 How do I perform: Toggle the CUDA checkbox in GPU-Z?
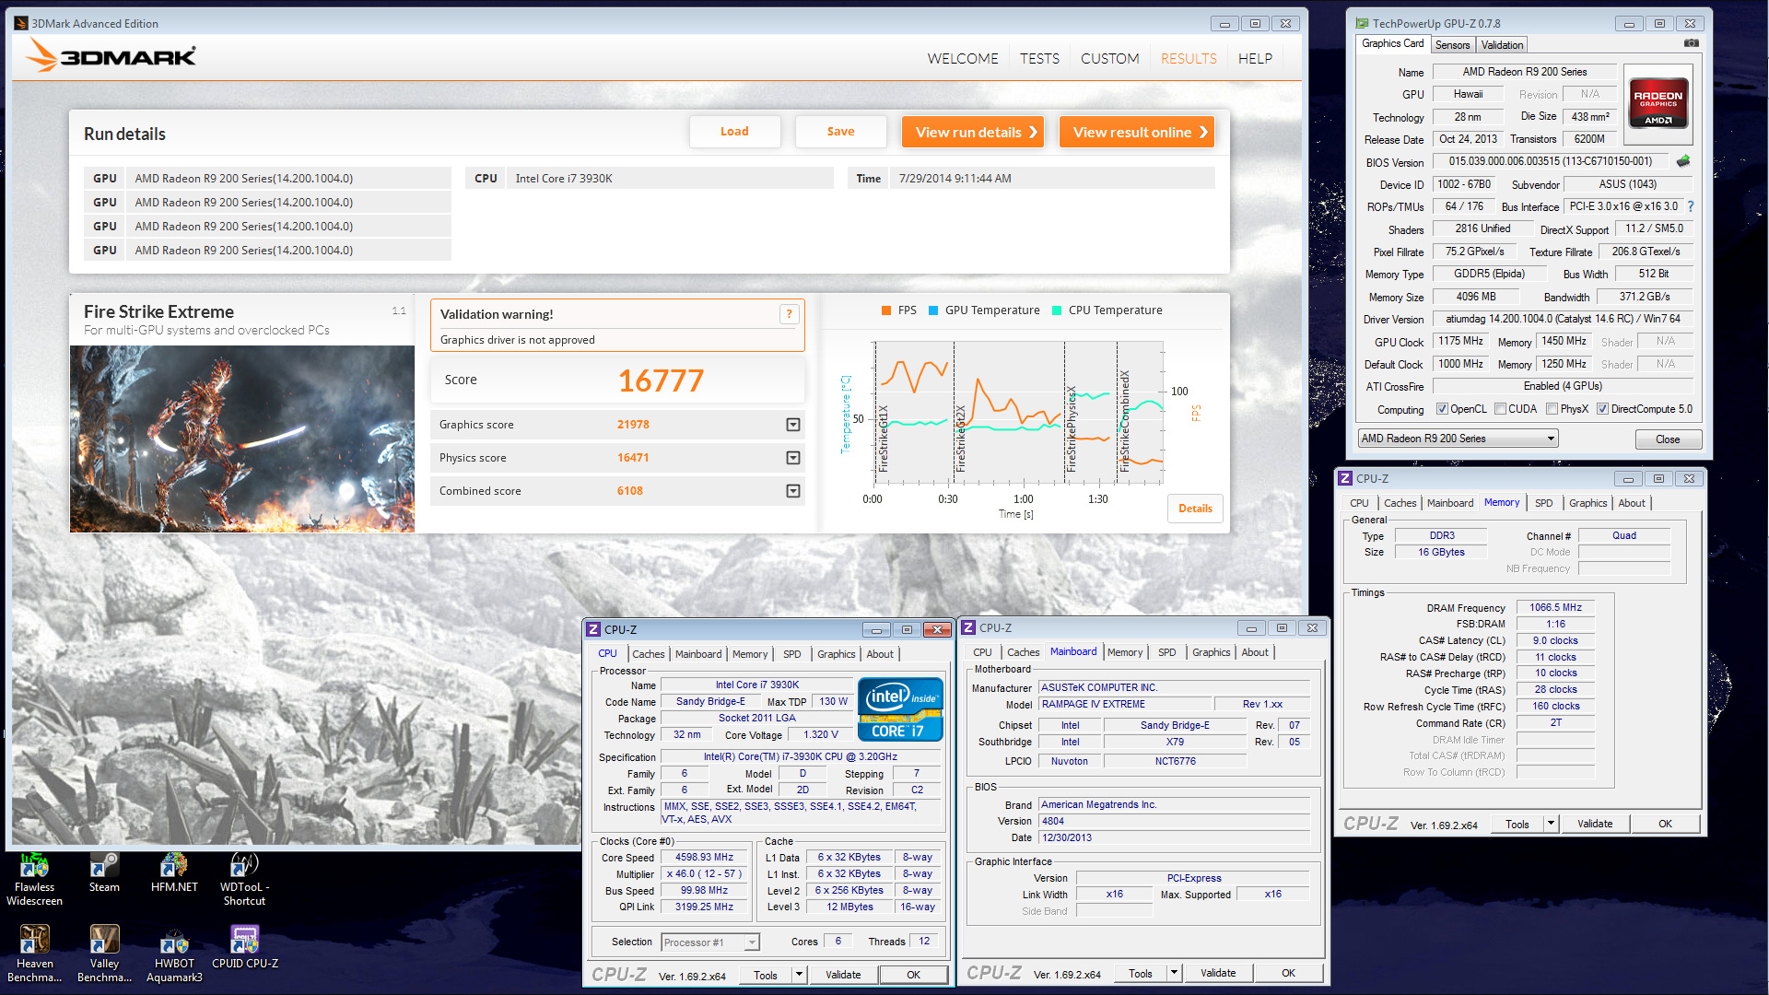tap(1501, 409)
